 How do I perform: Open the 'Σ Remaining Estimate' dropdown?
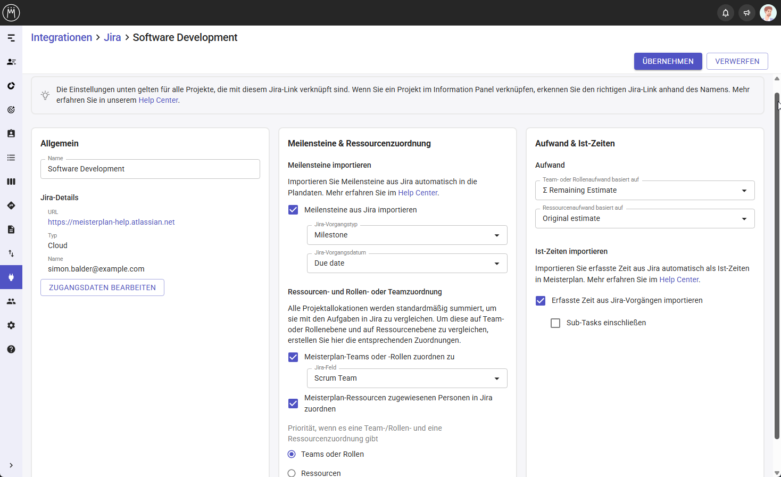[x=744, y=190]
